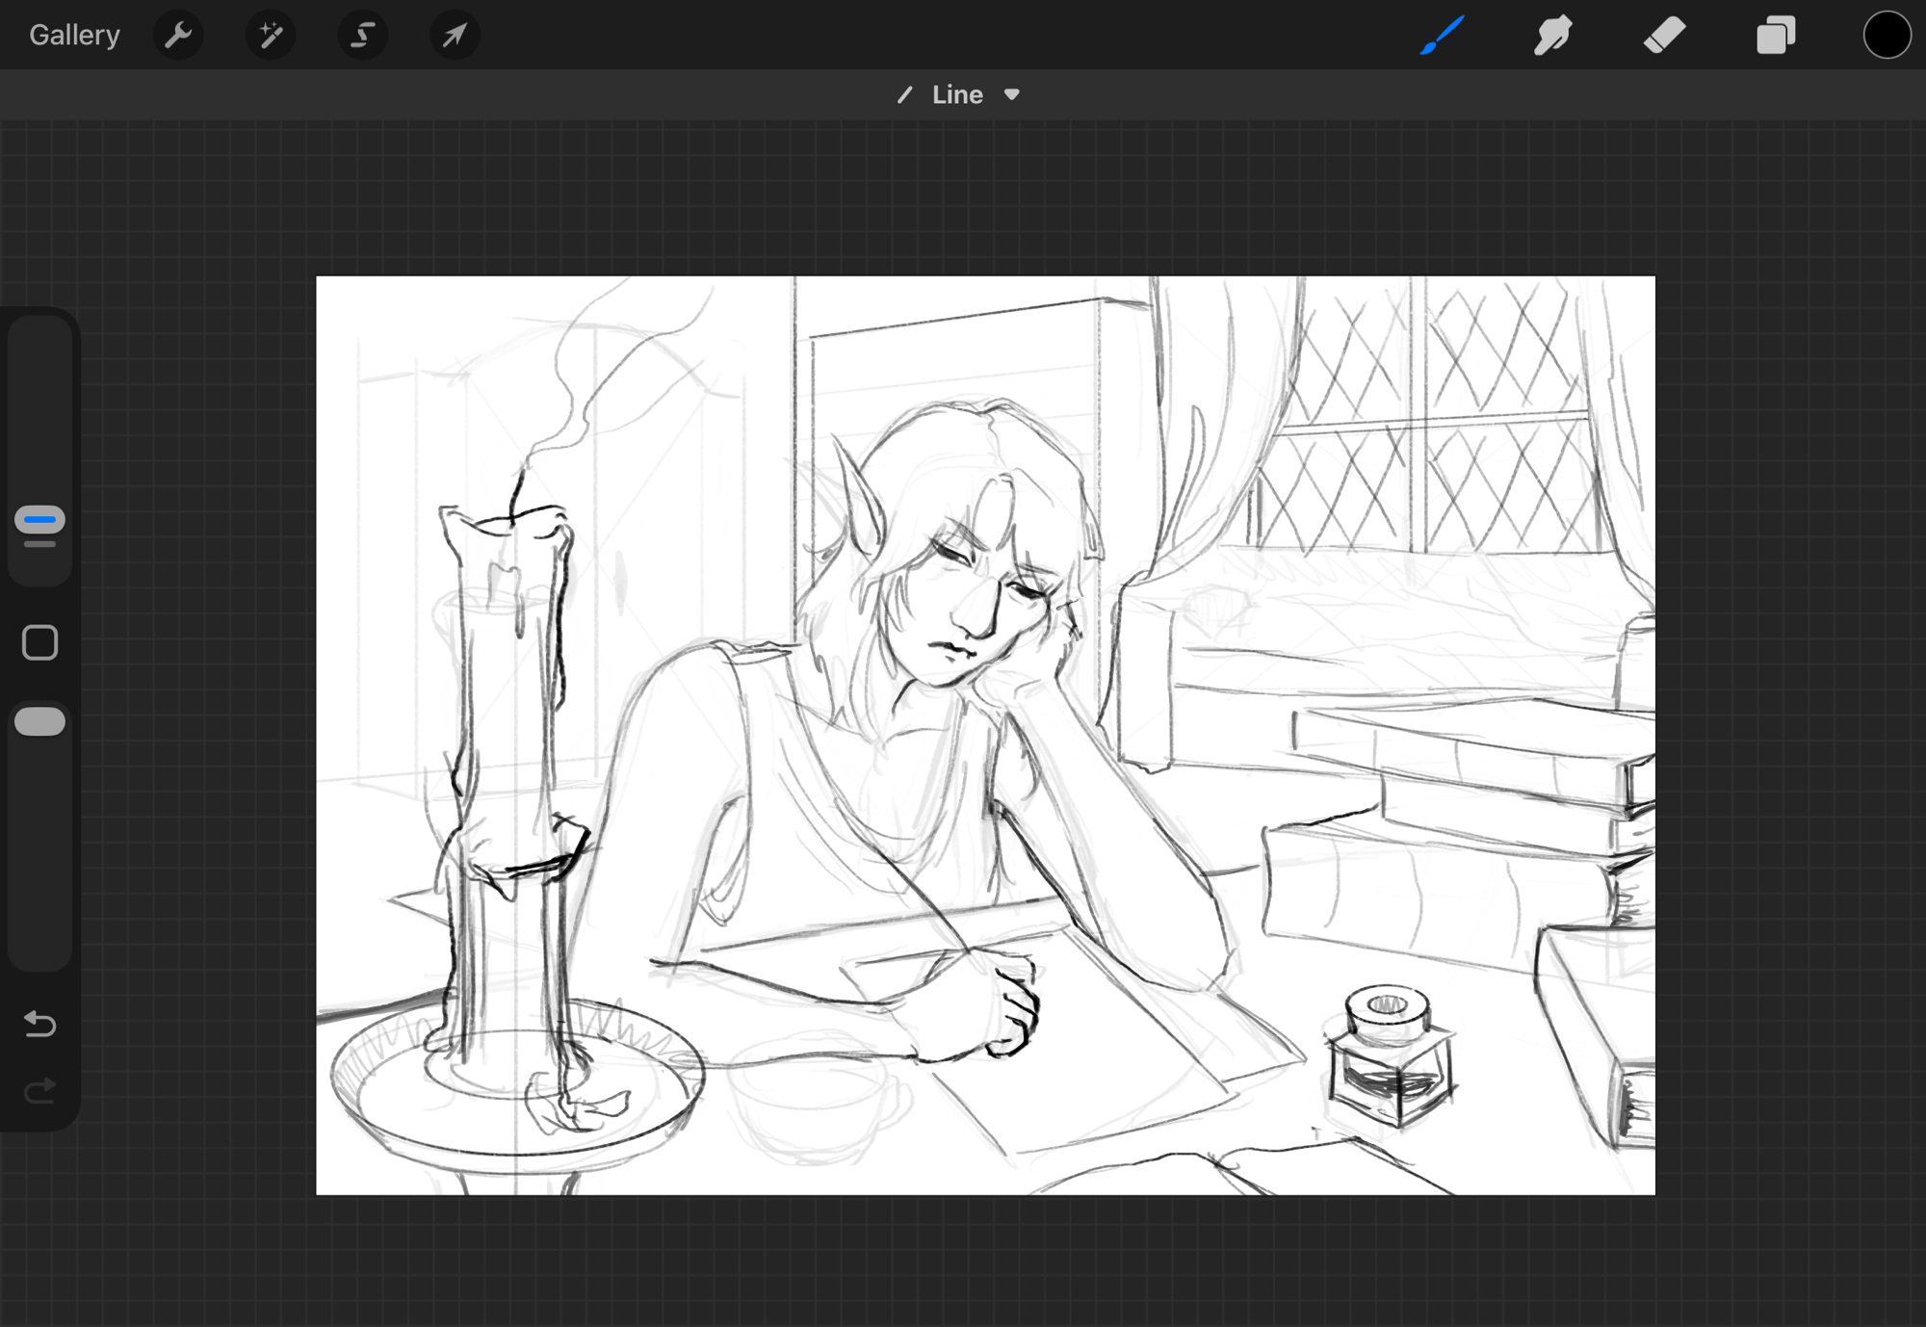Image resolution: width=1926 pixels, height=1327 pixels.
Task: Redo the last undone action
Action: [x=40, y=1090]
